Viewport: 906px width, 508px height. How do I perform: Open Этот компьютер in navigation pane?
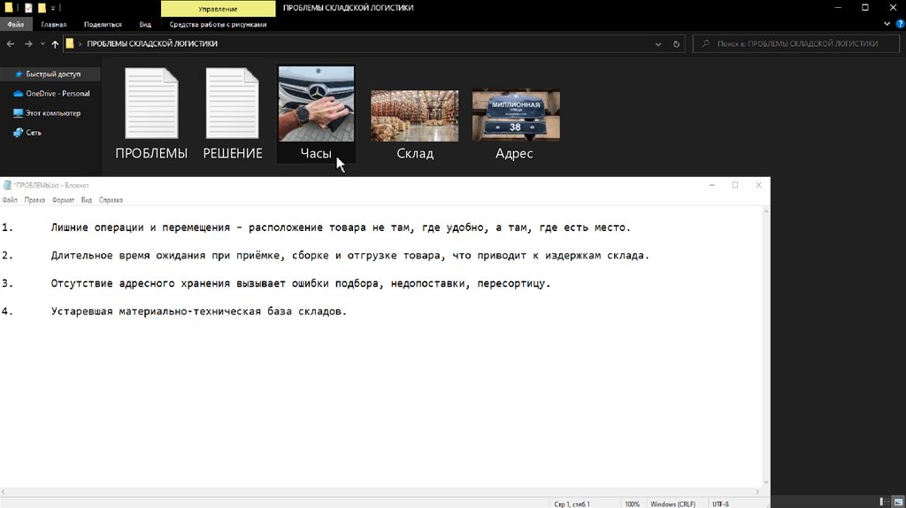click(52, 113)
